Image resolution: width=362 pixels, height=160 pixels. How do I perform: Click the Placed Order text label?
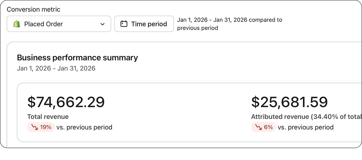click(x=43, y=24)
